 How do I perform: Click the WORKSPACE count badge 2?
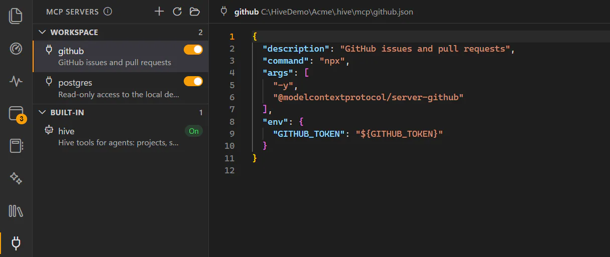pyautogui.click(x=201, y=32)
